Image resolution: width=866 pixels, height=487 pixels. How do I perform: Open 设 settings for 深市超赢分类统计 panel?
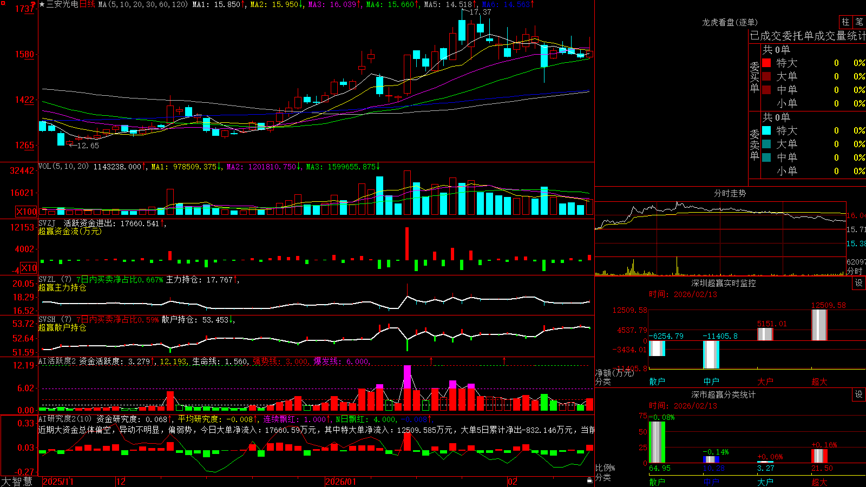(x=859, y=394)
